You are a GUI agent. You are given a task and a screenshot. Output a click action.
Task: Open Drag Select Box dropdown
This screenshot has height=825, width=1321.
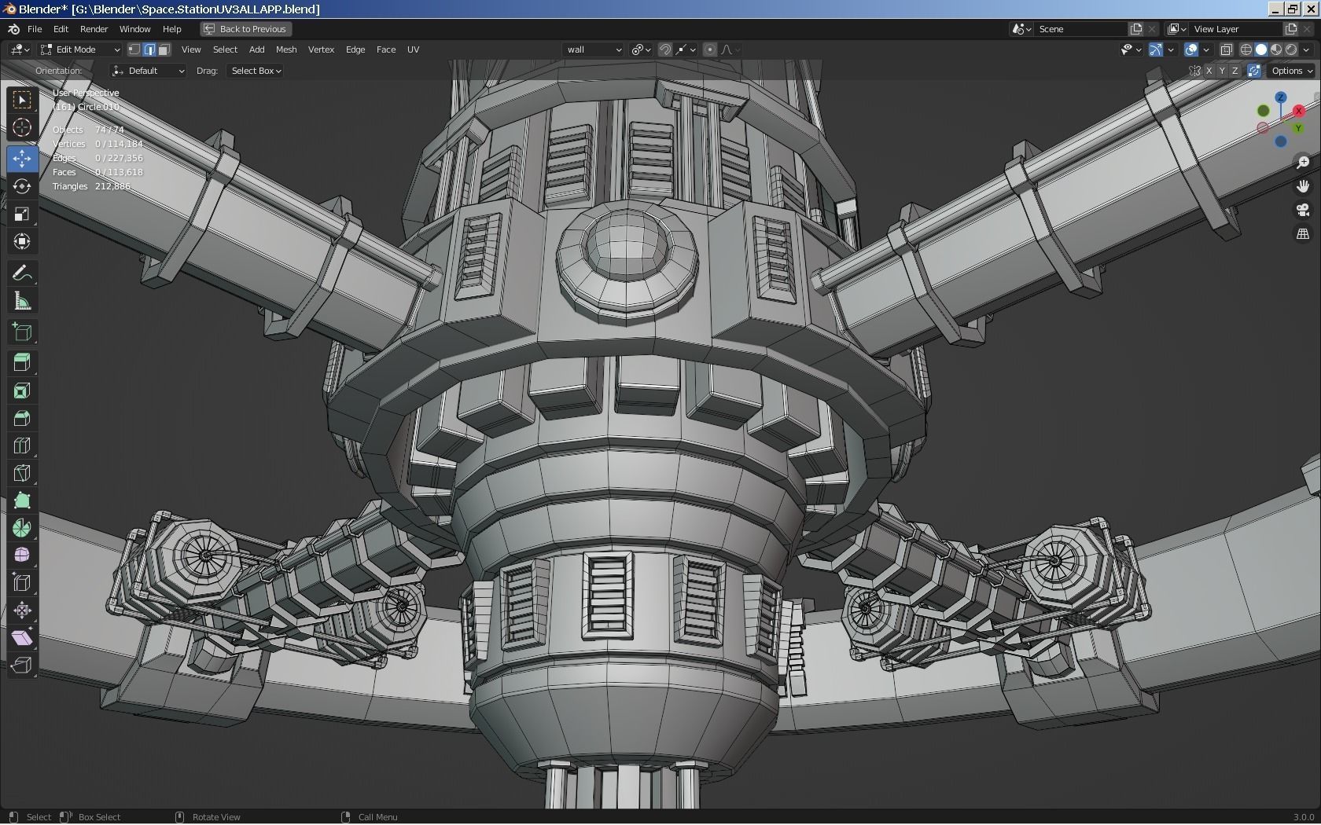click(256, 71)
